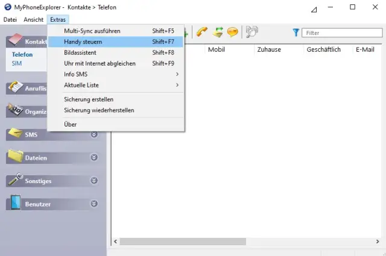Close the Extras menu in the menu bar
The image size is (386, 256).
(58, 20)
